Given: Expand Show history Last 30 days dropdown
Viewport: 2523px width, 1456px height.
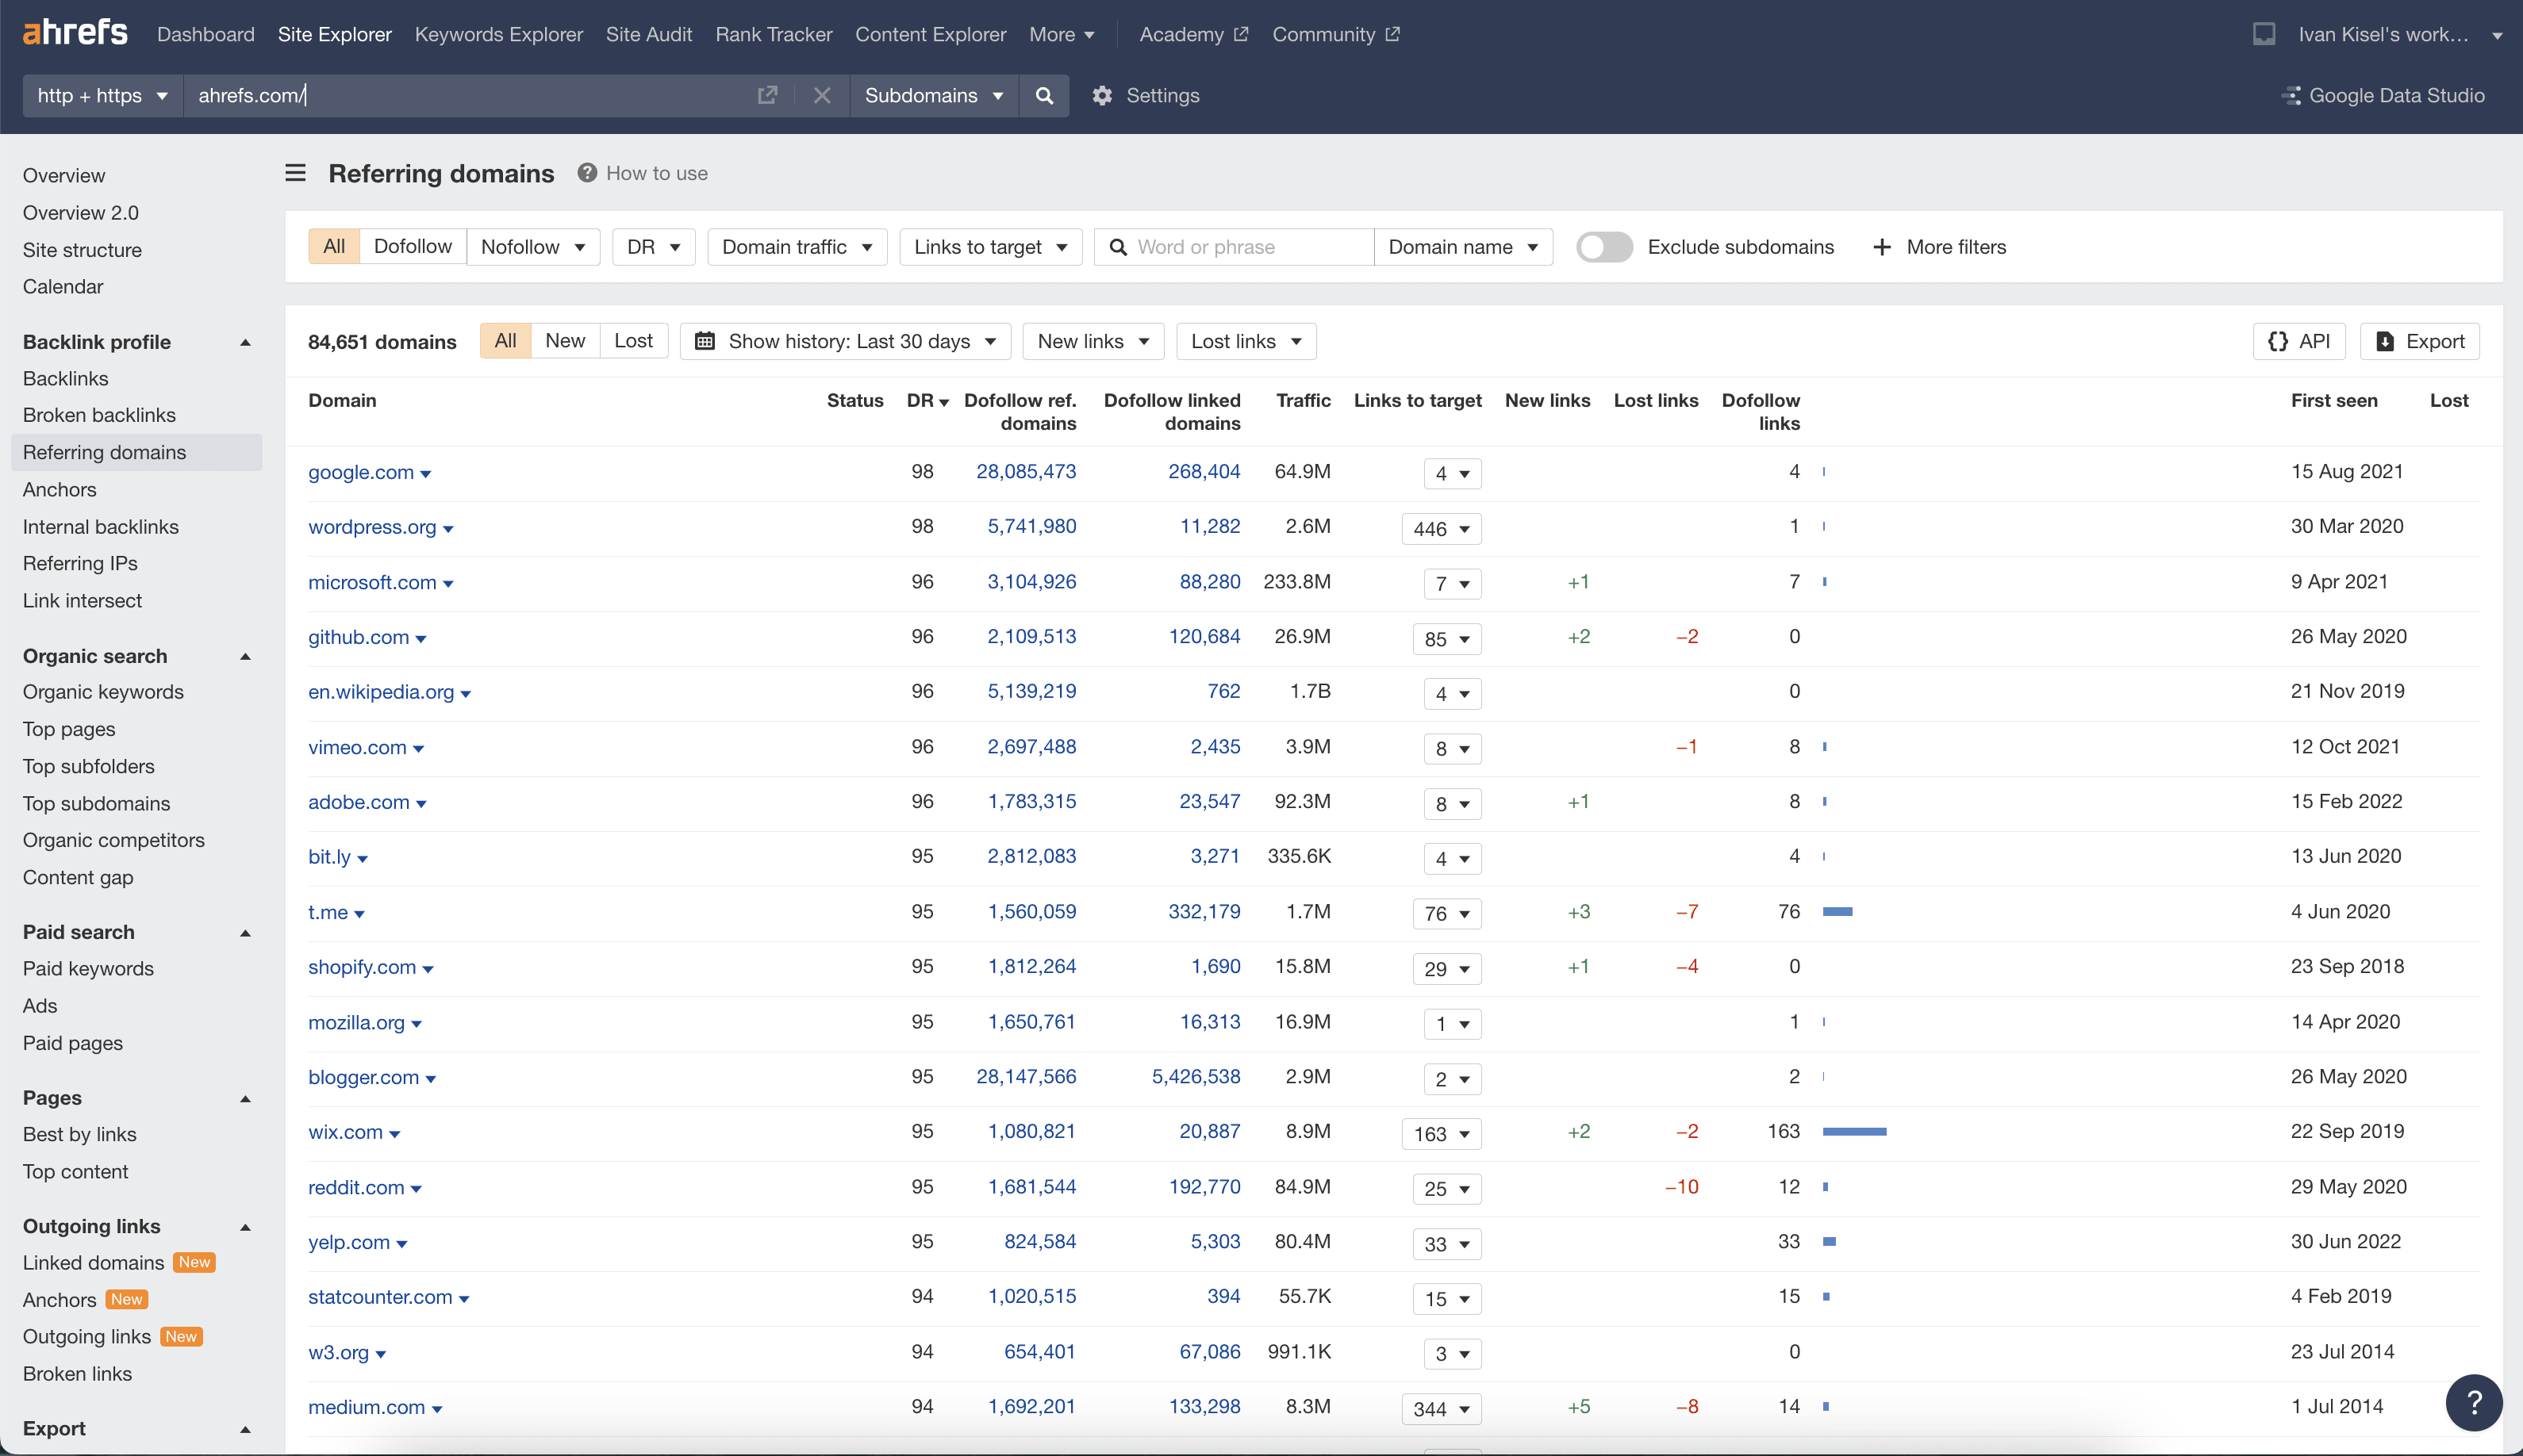Looking at the screenshot, I should [845, 341].
